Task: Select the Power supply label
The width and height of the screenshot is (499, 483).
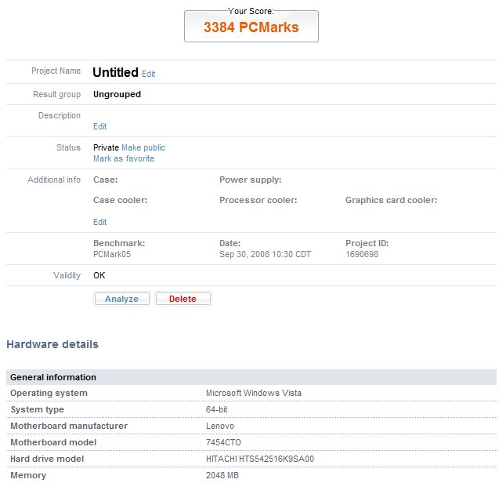Action: click(251, 180)
